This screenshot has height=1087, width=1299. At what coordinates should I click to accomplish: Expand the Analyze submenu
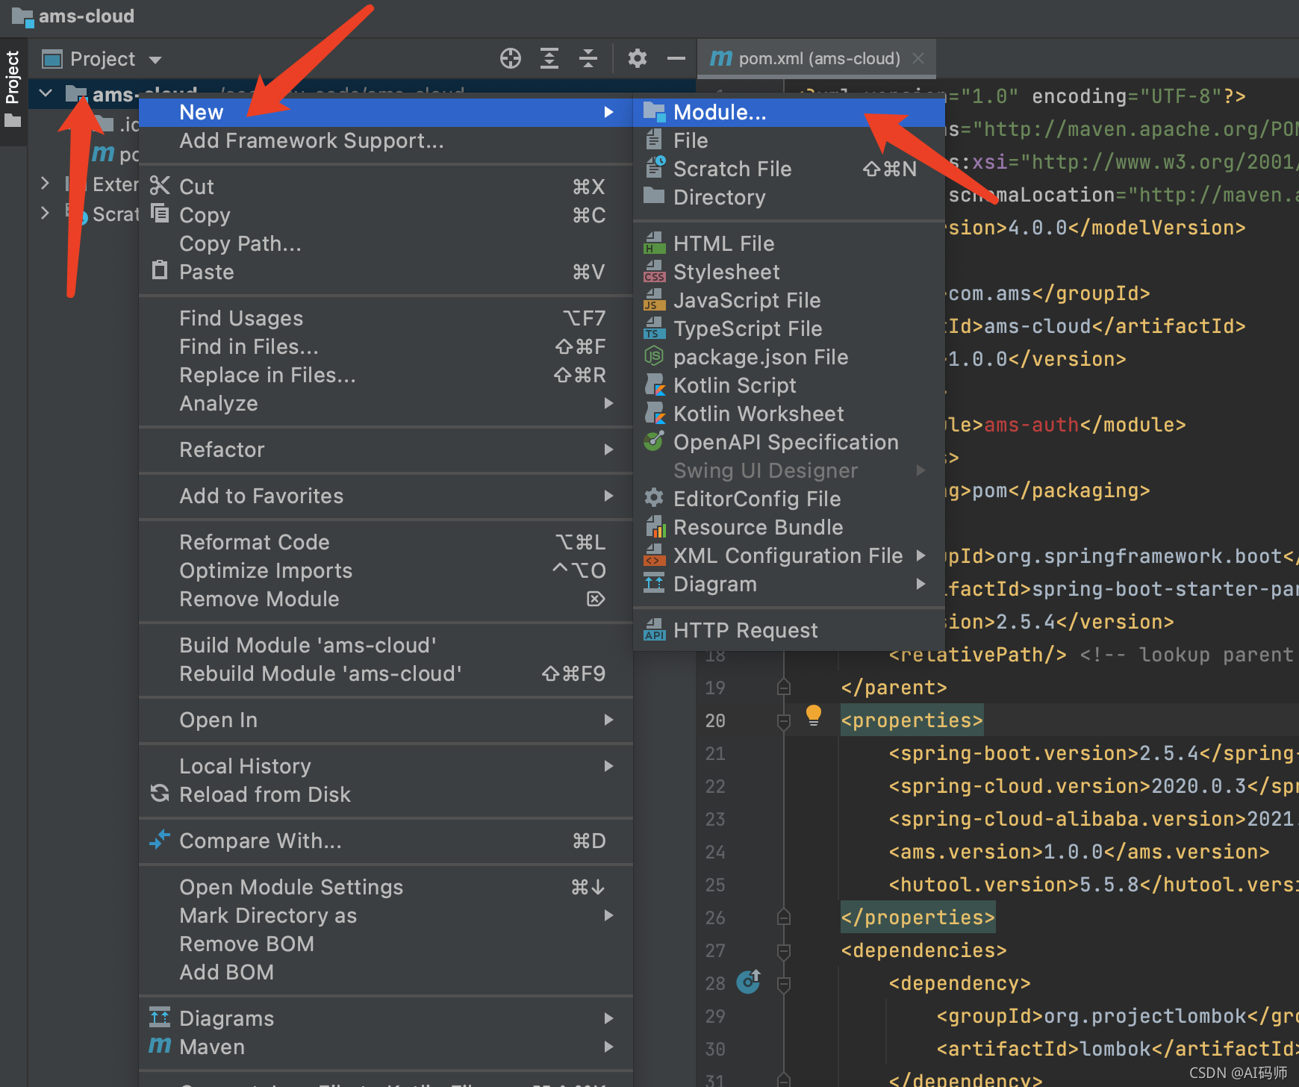pyautogui.click(x=386, y=403)
